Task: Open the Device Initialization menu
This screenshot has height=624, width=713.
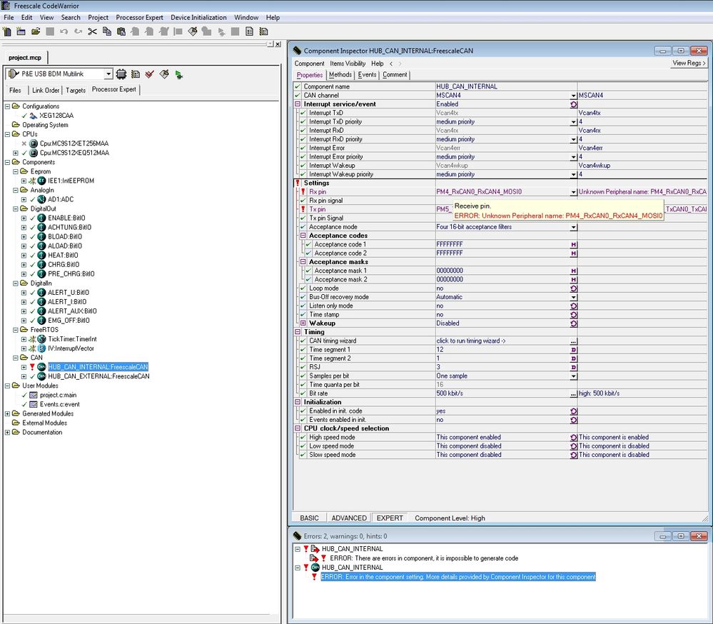Action: 198,17
